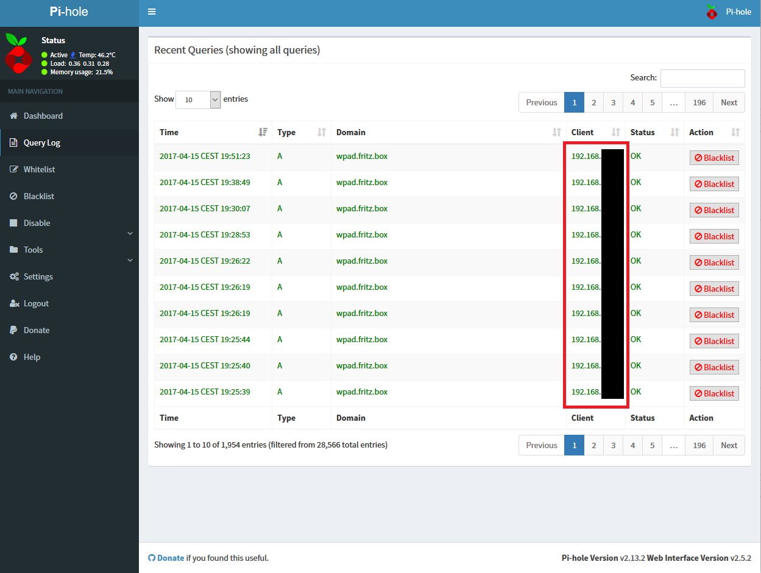
Task: Click the Pi-hole raspberry logo in sidebar
Action: pos(18,55)
